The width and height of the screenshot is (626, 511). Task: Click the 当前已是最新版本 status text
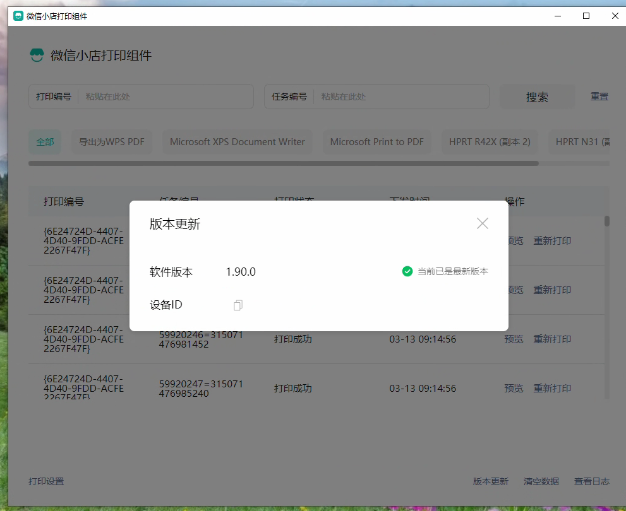453,271
